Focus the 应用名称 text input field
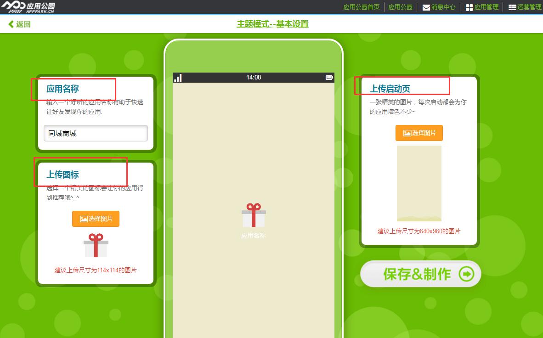The image size is (543, 338). (96, 134)
